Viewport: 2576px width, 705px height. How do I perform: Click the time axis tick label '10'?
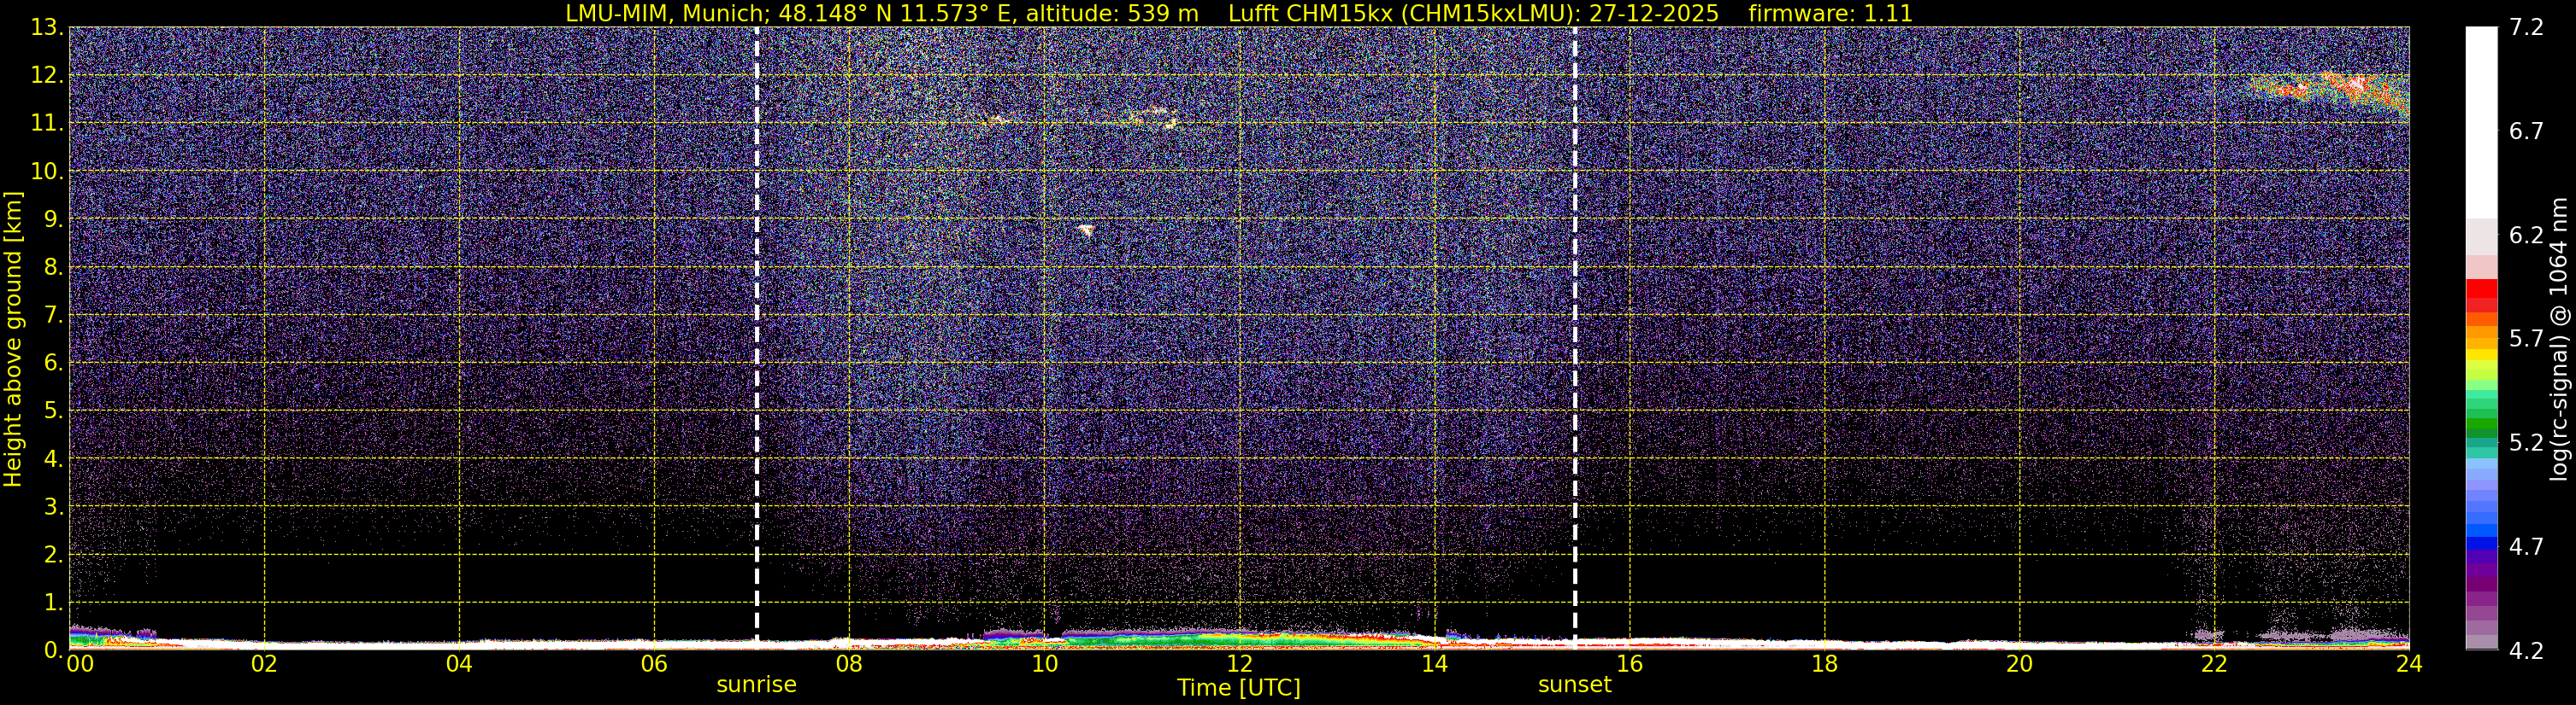click(1044, 664)
